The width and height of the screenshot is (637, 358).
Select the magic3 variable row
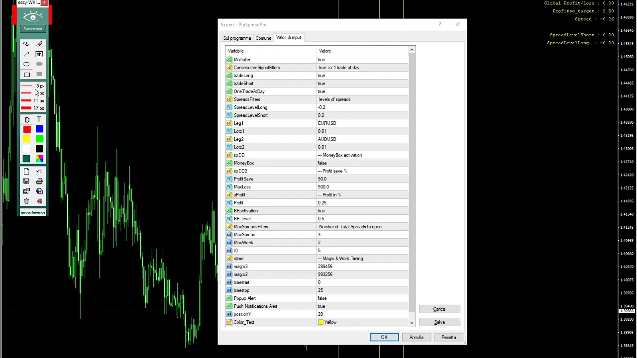tap(317, 267)
